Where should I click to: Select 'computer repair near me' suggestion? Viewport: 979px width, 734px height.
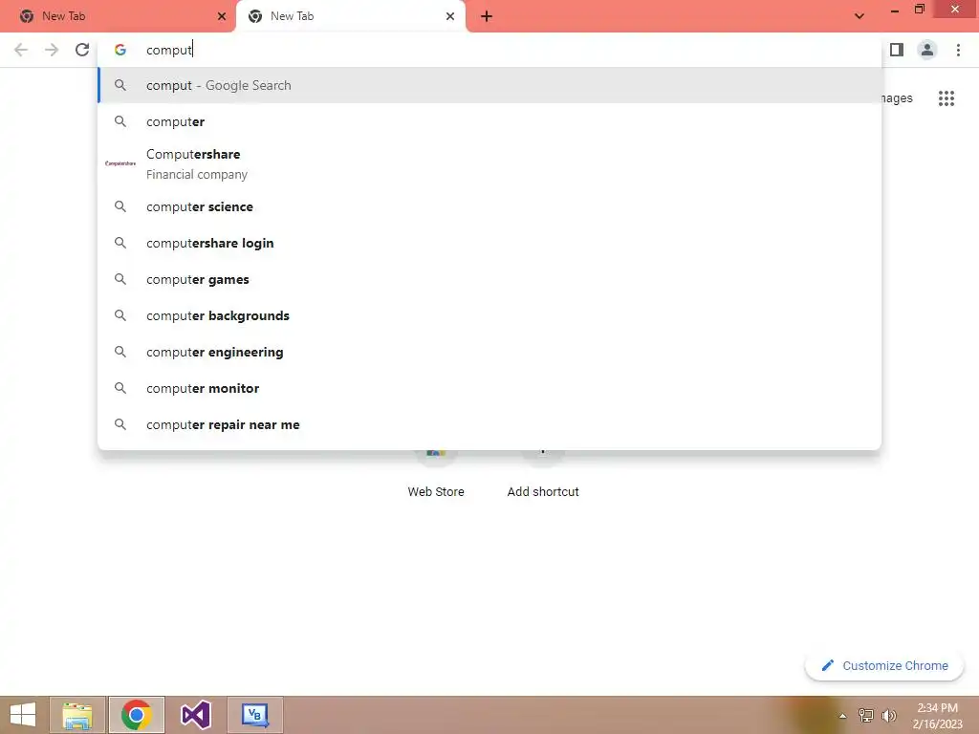[489, 424]
